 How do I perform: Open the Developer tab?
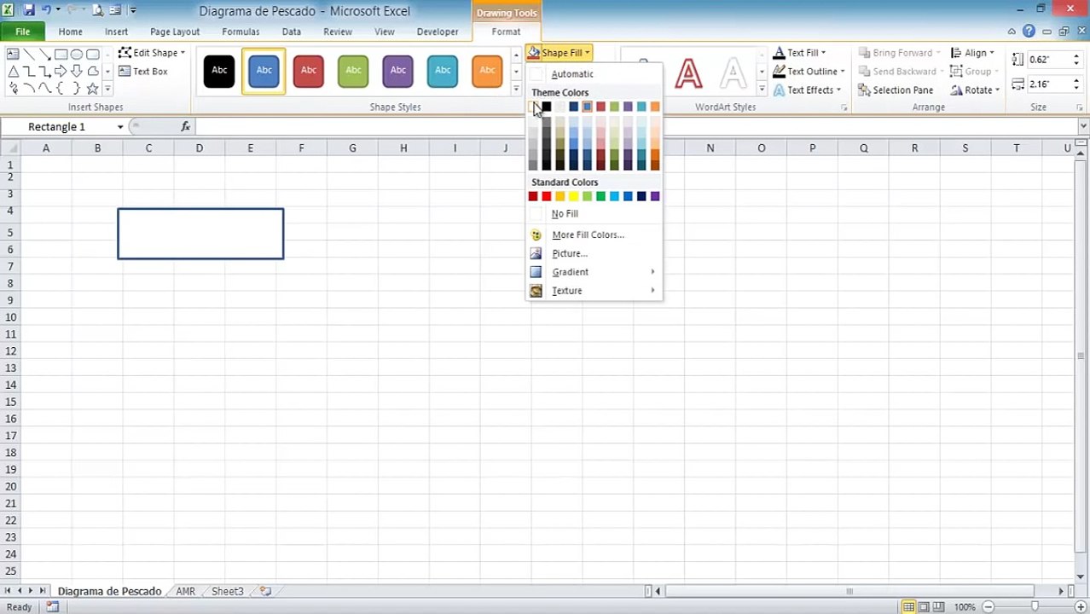438,32
